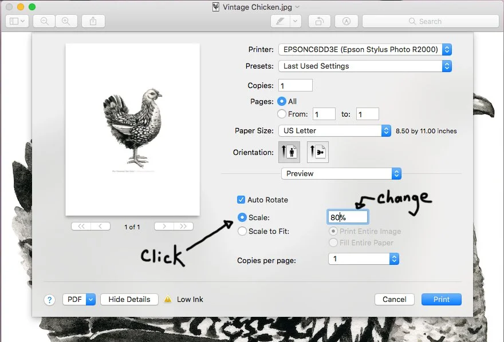Image resolution: width=504 pixels, height=342 pixels.
Task: Select the All pages radio button
Action: (282, 101)
